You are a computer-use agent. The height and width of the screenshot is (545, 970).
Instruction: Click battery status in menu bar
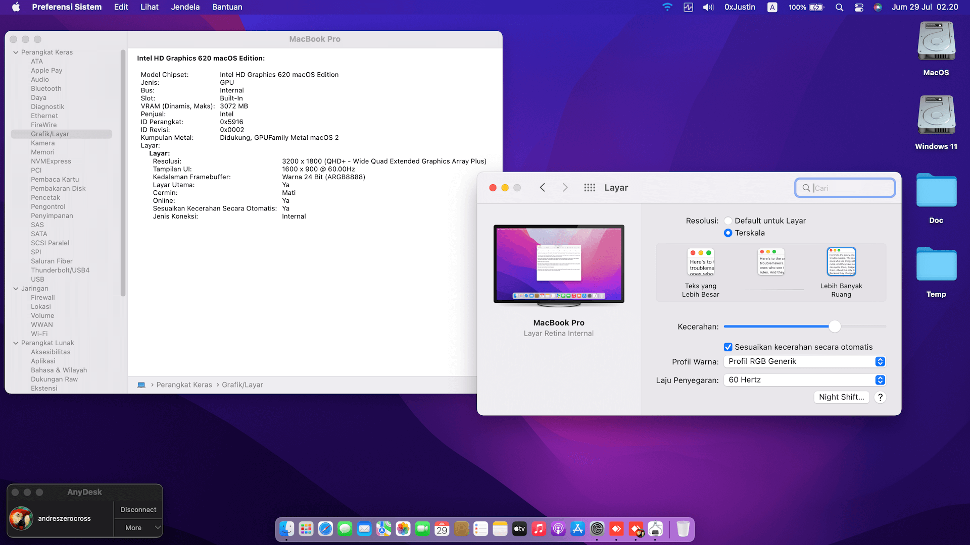pyautogui.click(x=806, y=7)
